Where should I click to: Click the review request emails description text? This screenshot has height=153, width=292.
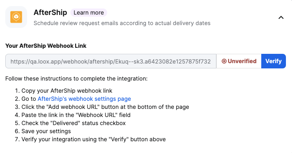point(122,23)
